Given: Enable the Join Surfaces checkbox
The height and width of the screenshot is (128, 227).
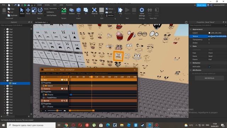Looking at the screenshot, I should 45,15.
